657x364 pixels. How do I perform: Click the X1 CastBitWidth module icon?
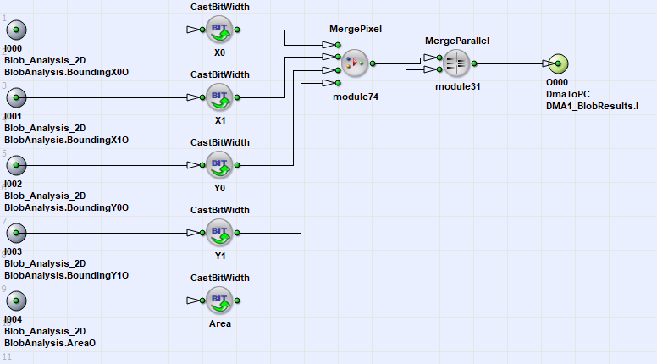219,98
